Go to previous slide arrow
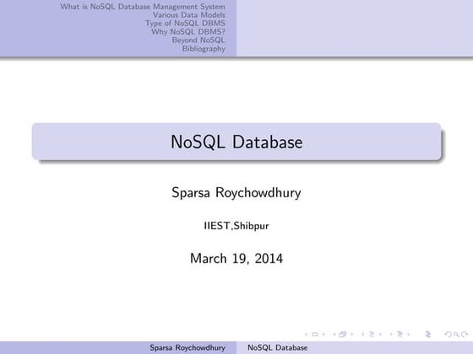The image size is (473, 354). pos(307,334)
